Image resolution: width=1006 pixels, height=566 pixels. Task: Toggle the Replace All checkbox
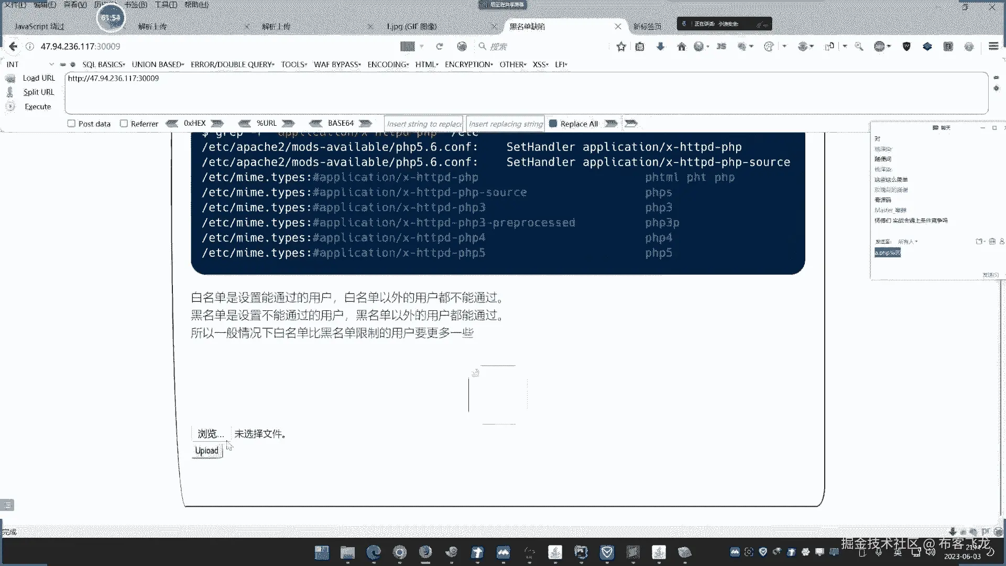coord(553,124)
